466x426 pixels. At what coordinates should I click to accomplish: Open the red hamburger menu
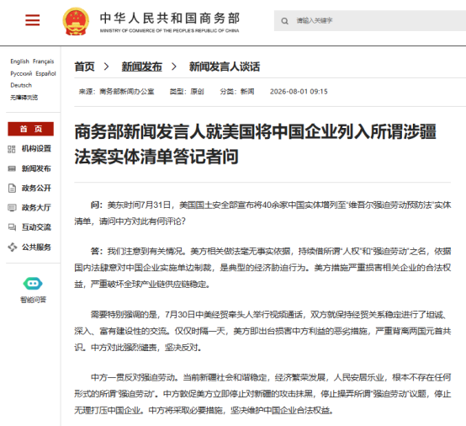pyautogui.click(x=33, y=20)
